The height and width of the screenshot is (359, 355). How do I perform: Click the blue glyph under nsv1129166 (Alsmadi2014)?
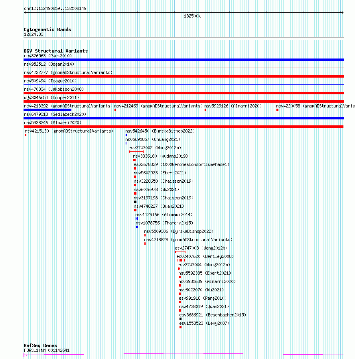137,219
